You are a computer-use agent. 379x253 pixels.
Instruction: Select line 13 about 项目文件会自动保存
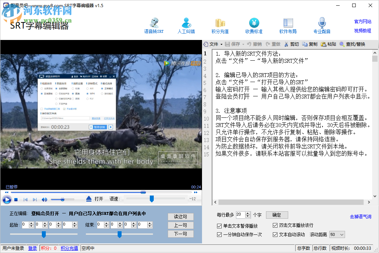coord(277,140)
